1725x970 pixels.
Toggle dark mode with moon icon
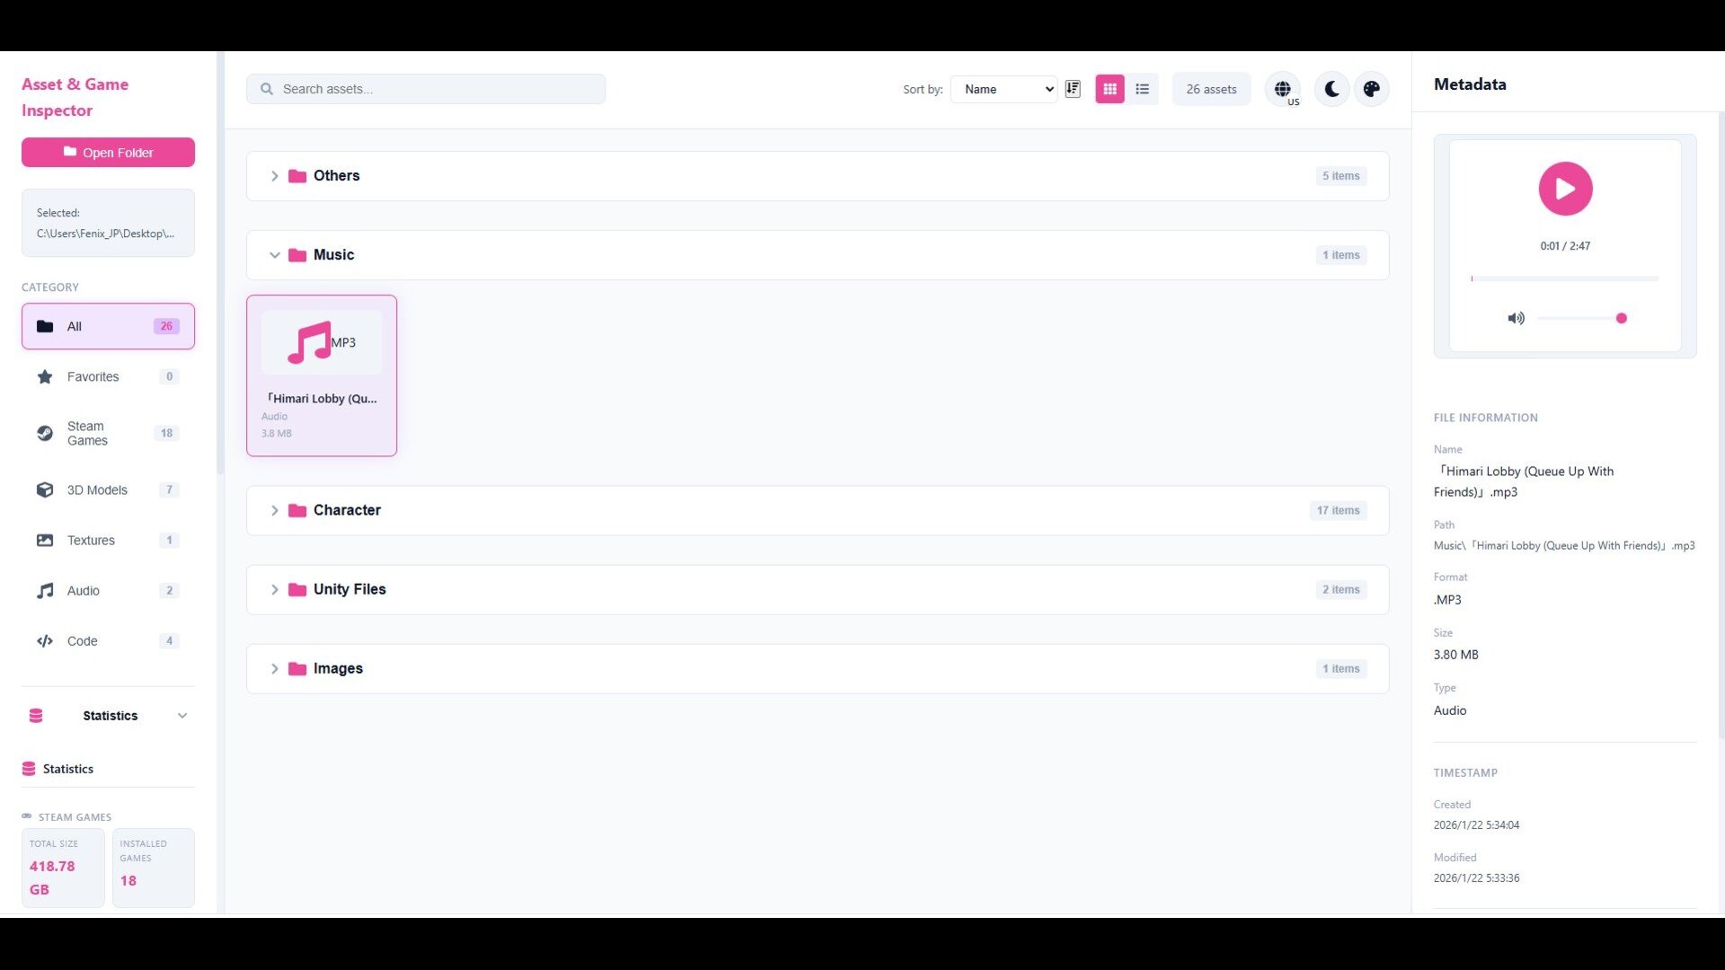pos(1331,88)
